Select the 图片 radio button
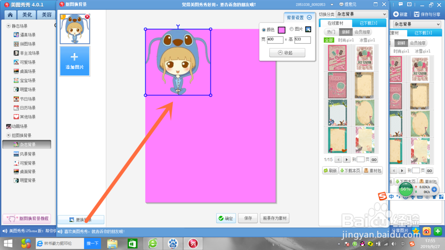The image size is (445, 250). tap(291, 29)
